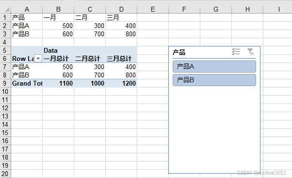Select row 4 header
This screenshot has height=178, width=292.
pyautogui.click(x=5, y=42)
